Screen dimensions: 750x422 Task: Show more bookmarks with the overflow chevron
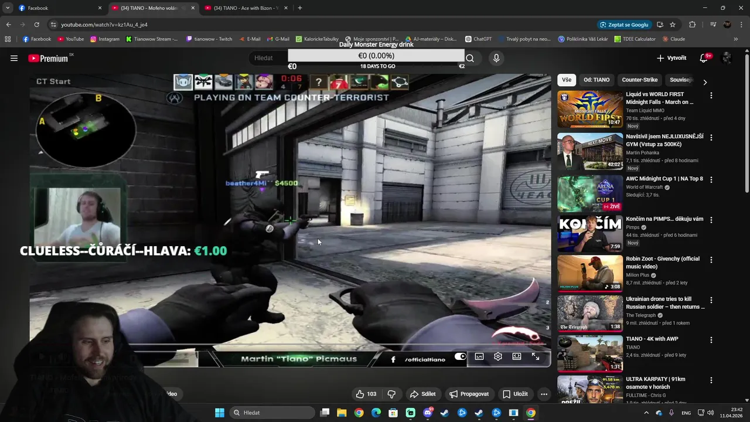coord(735,39)
